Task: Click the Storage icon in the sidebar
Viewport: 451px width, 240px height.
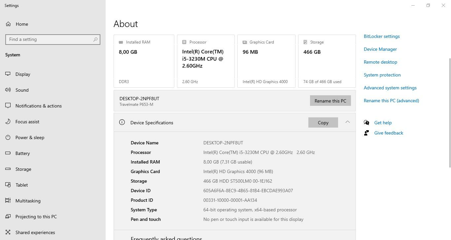Action: tap(8, 169)
